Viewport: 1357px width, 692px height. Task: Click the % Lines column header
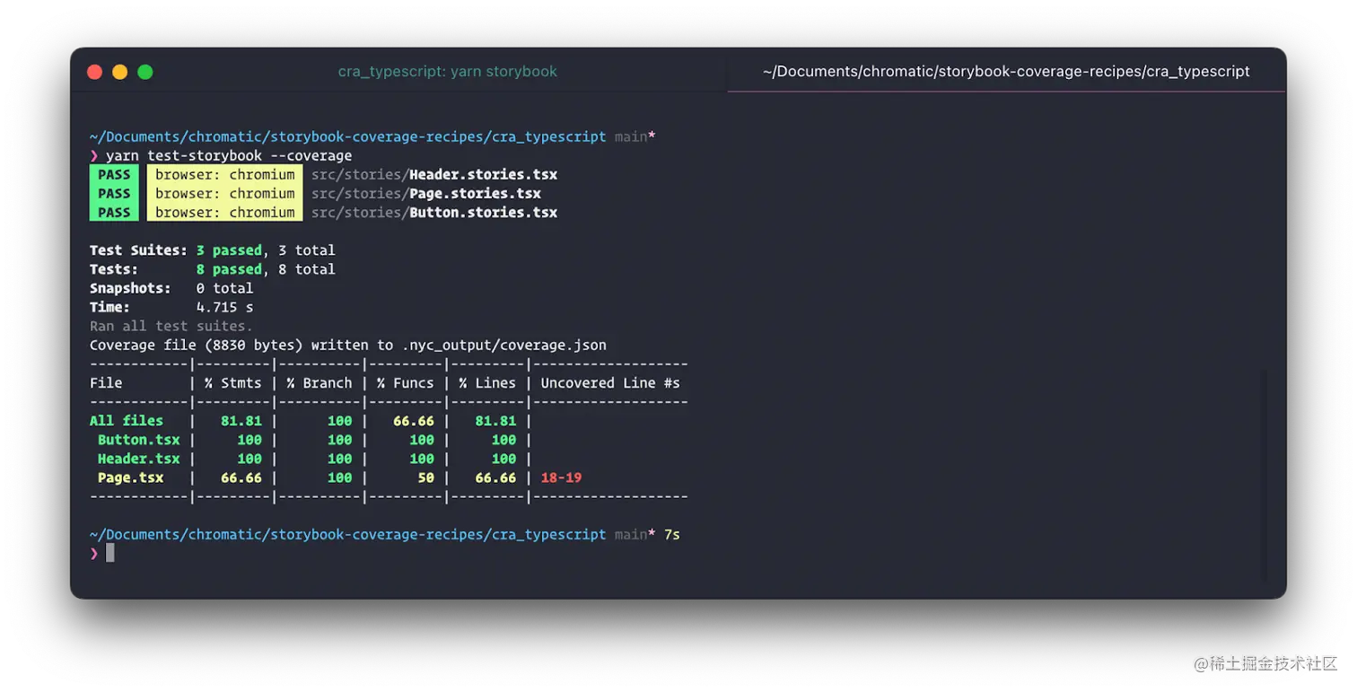click(x=487, y=382)
